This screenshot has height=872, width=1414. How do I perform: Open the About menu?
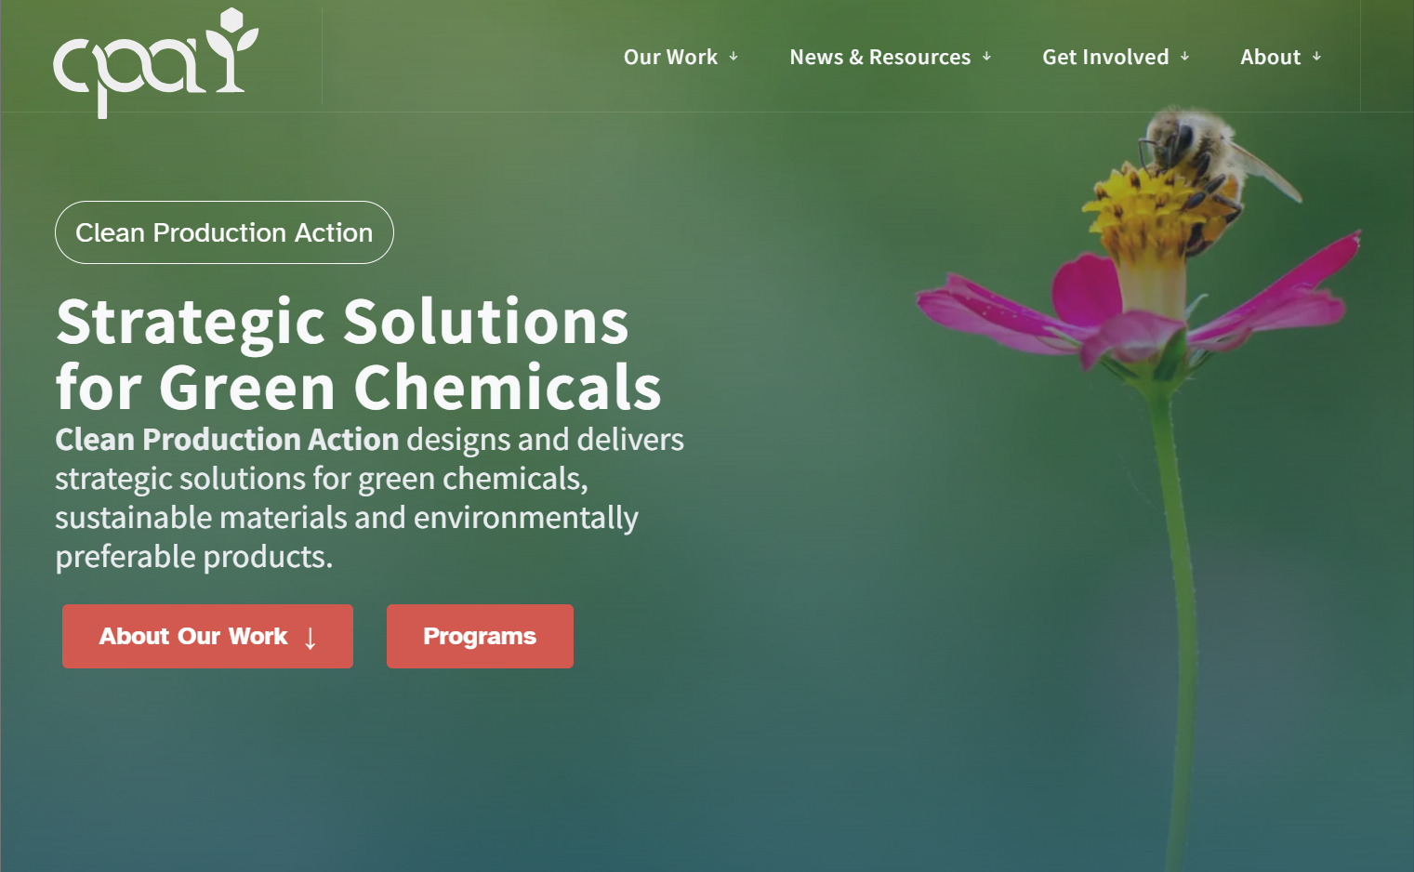[x=1270, y=57]
